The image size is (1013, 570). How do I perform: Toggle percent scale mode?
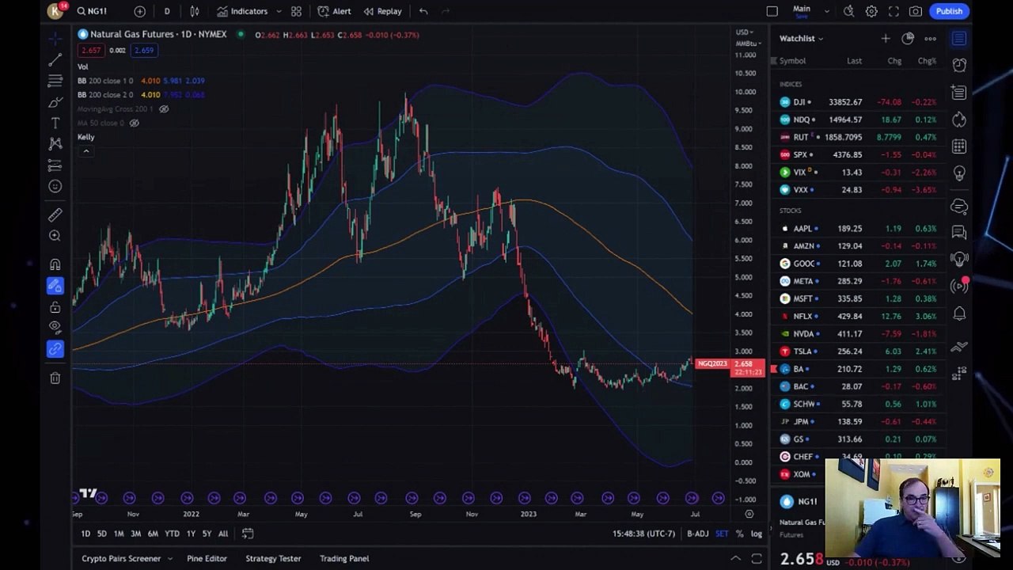tap(740, 534)
